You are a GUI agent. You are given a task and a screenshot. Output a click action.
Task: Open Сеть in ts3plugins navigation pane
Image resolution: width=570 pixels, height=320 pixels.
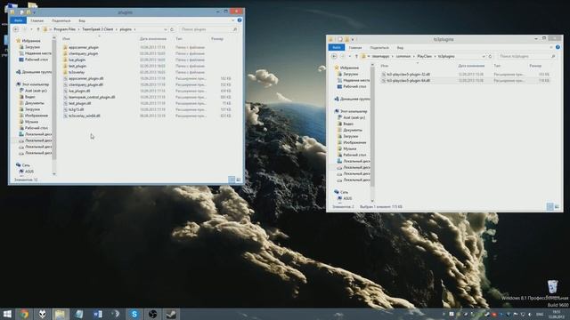[344, 192]
